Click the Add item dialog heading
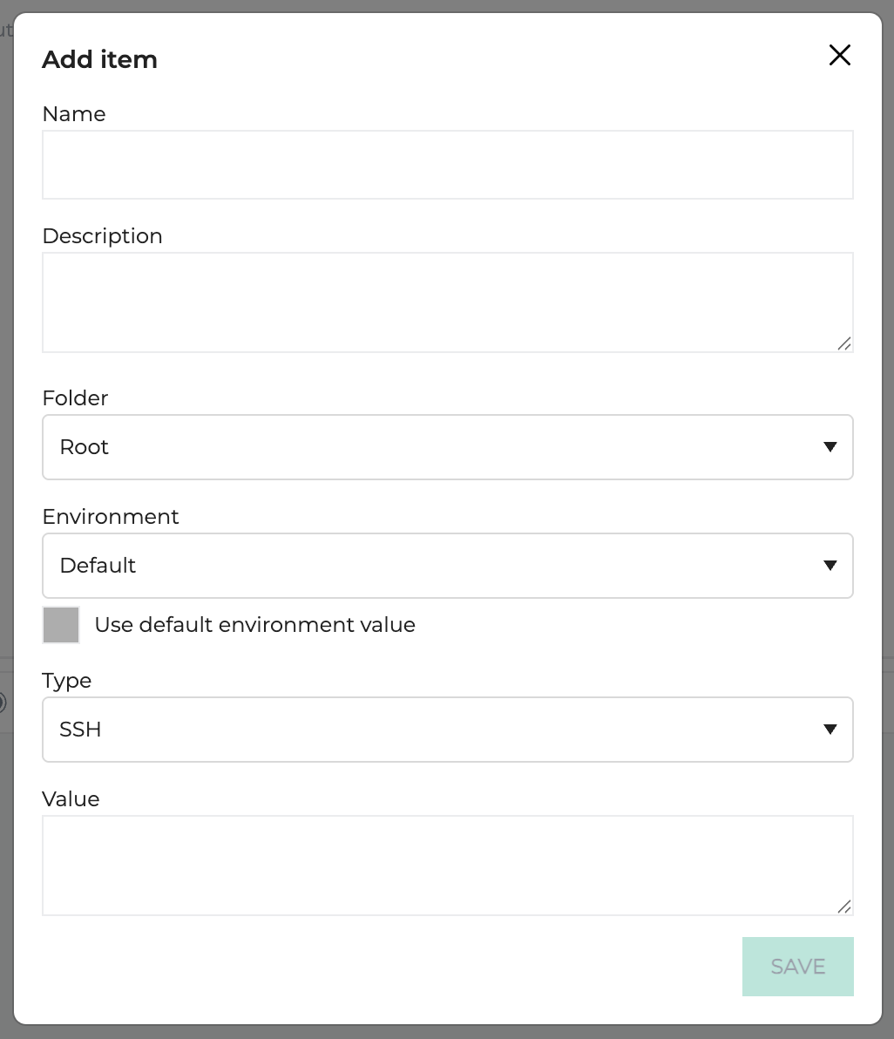This screenshot has height=1039, width=894. (100, 59)
